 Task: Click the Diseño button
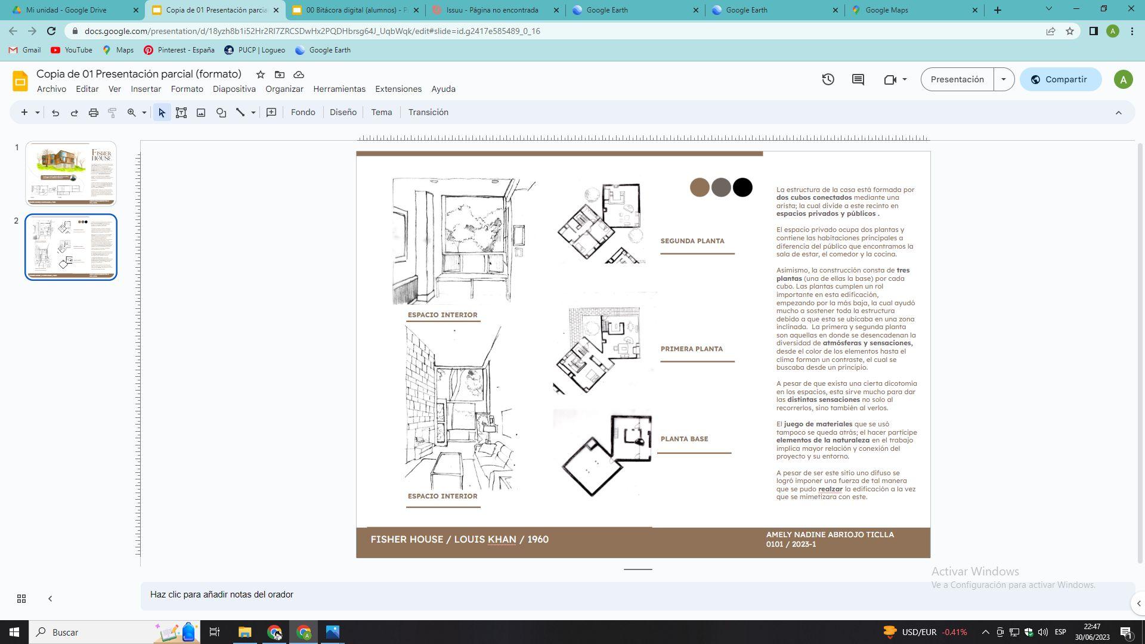pos(343,113)
